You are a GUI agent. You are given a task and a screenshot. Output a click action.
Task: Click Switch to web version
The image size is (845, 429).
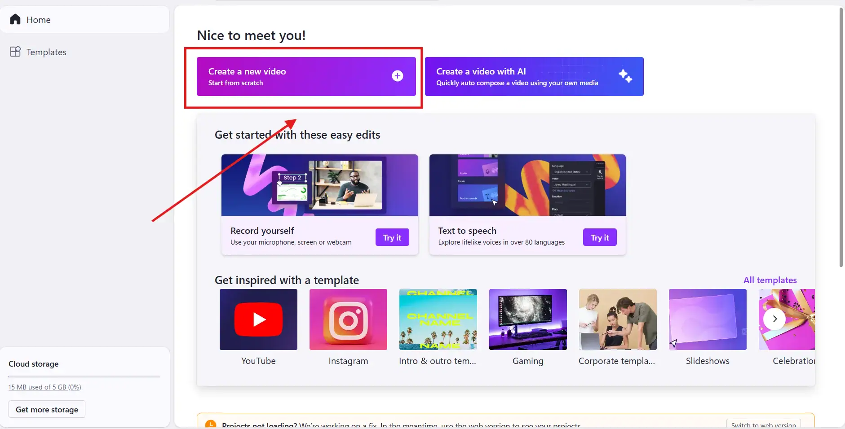pyautogui.click(x=763, y=425)
